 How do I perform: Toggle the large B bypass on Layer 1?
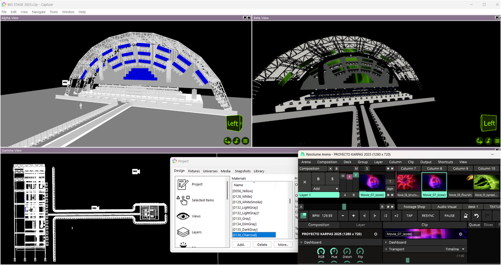point(318,179)
